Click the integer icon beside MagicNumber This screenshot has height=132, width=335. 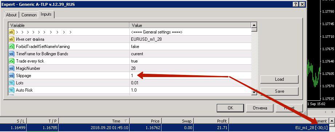[x=11, y=68]
